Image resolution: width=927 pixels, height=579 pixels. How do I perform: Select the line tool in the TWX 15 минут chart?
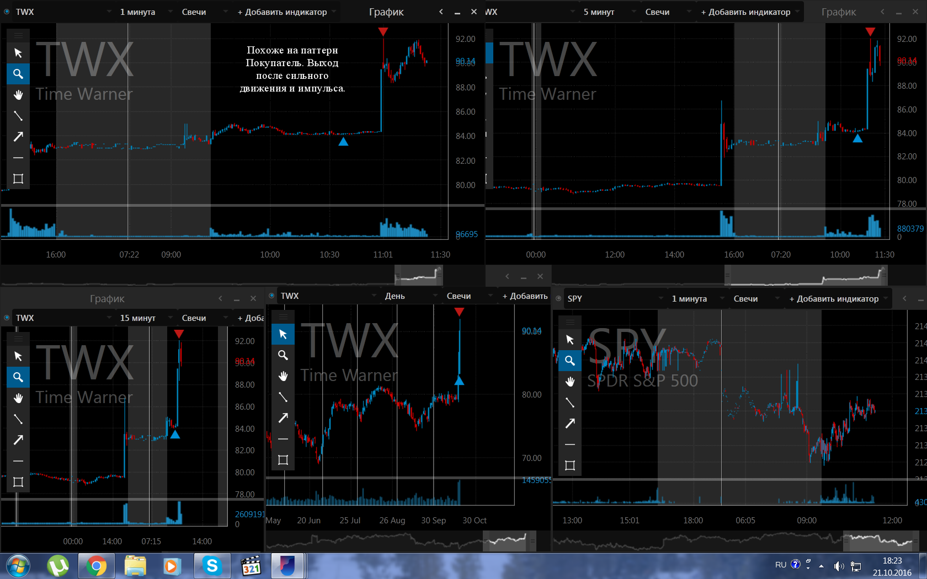[x=18, y=419]
